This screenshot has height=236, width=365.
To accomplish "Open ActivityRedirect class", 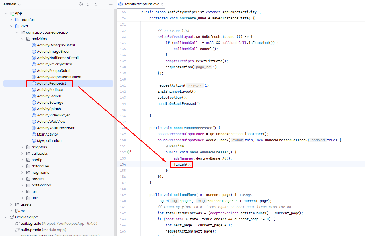I will [50, 90].
